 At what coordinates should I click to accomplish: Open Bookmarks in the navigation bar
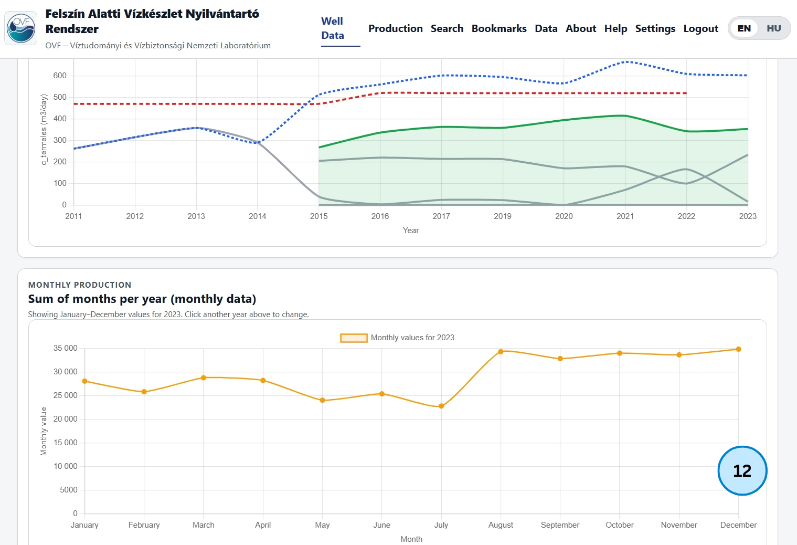(498, 28)
